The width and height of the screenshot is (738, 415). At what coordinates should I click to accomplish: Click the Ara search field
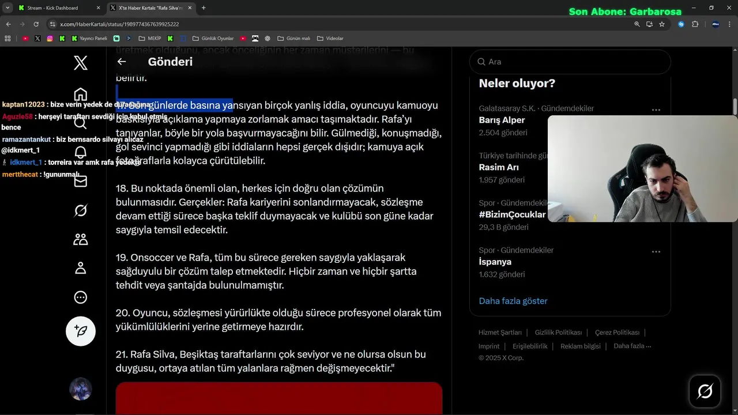570,62
